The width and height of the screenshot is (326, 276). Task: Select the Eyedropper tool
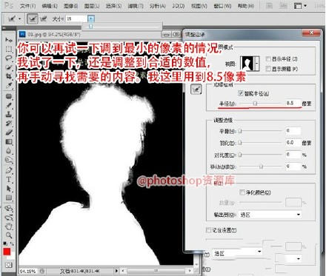[9, 85]
